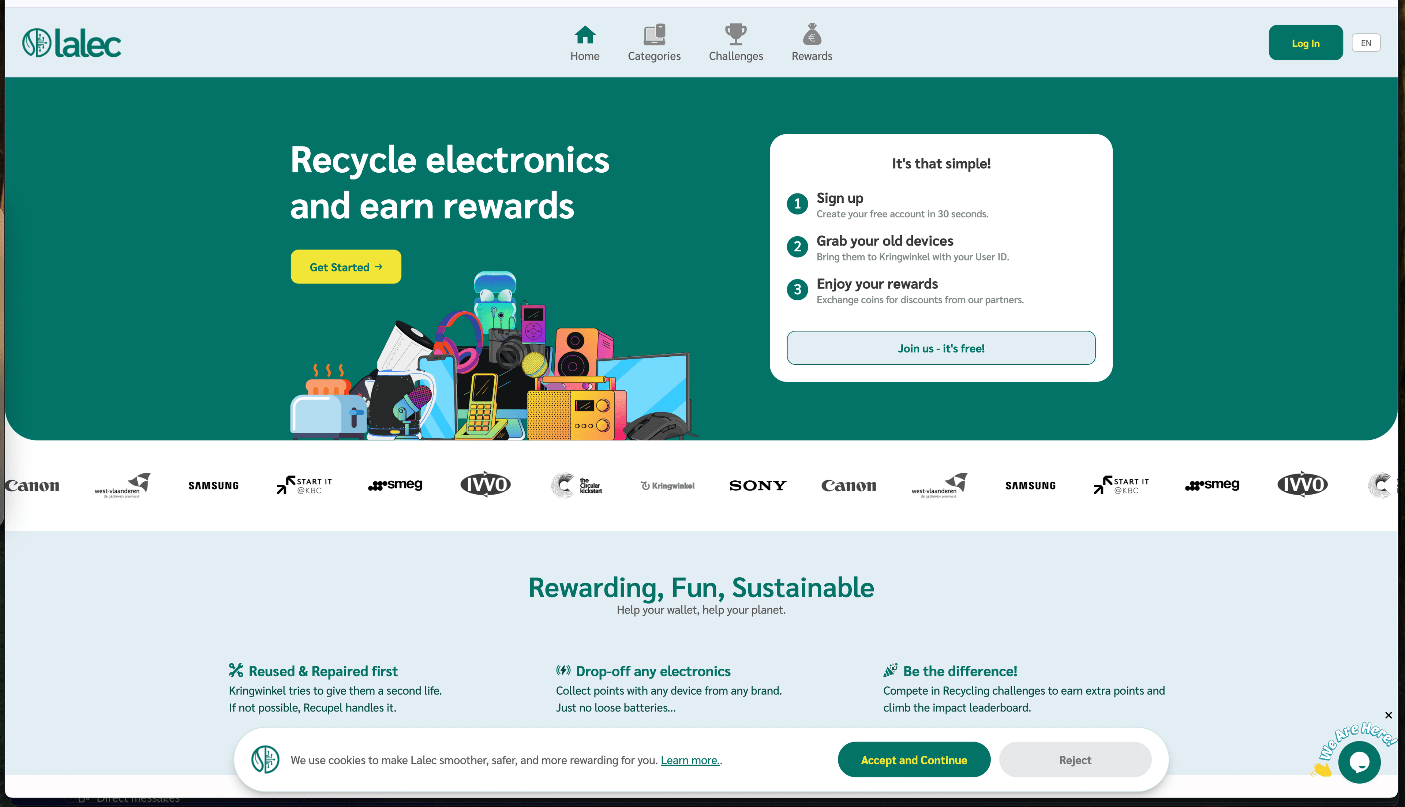Click the Reused & Repaired first heading
Screen dimensions: 1405x807
[x=323, y=671]
